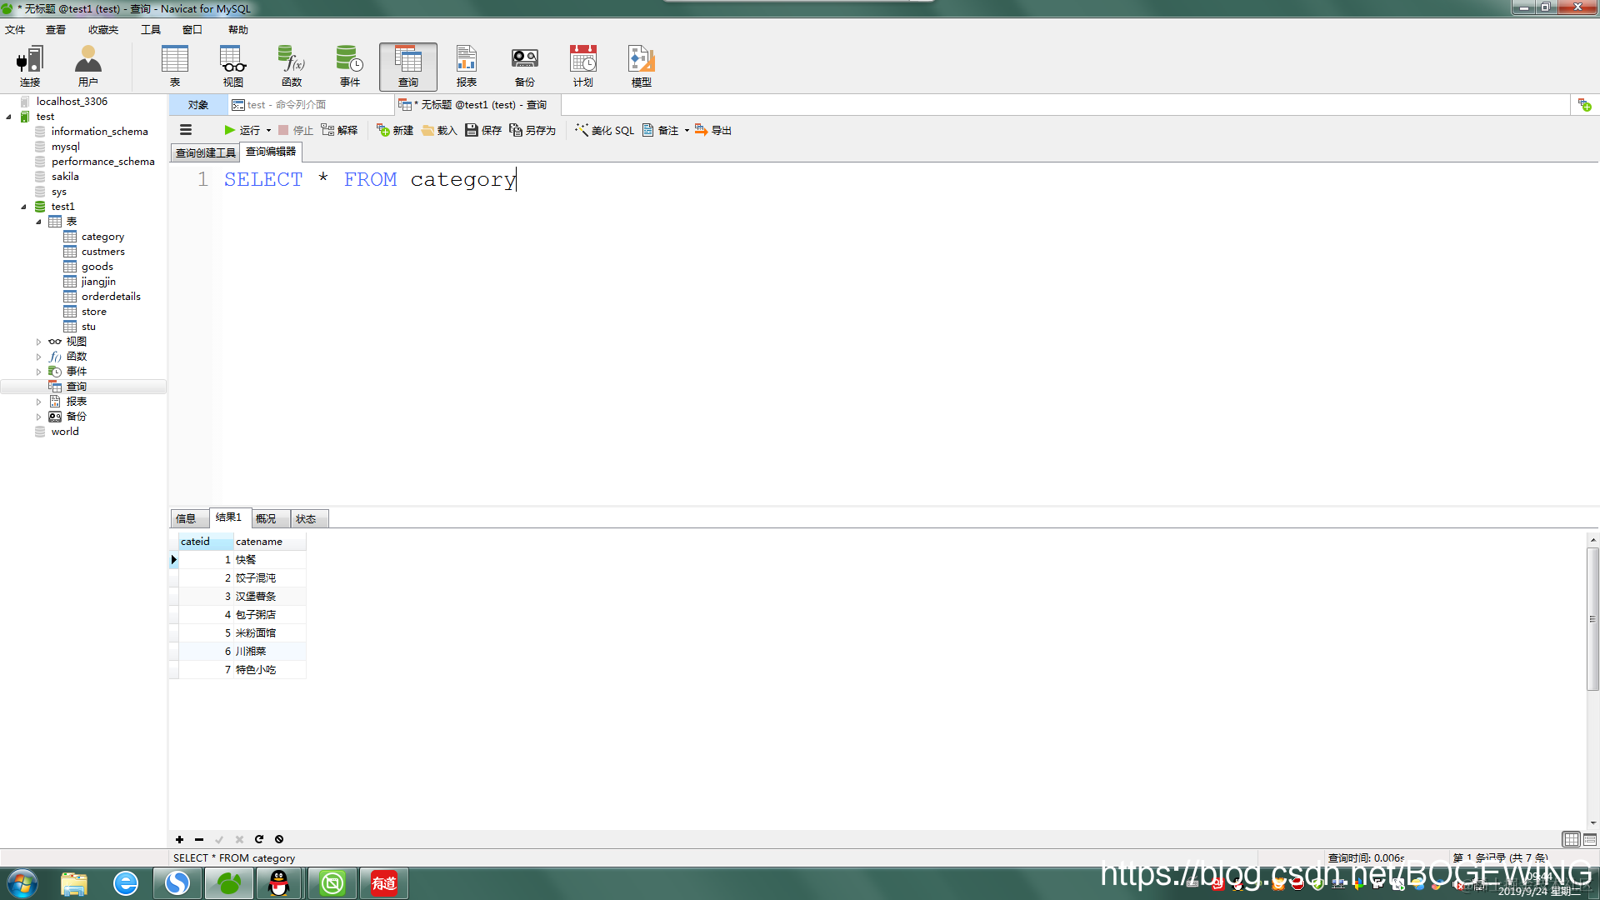Click the Beautify SQL button
Viewport: 1600px width, 900px height.
[604, 130]
